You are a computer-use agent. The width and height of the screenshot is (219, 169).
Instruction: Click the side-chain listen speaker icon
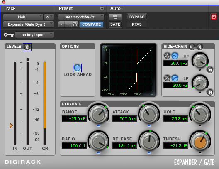pos(200,47)
